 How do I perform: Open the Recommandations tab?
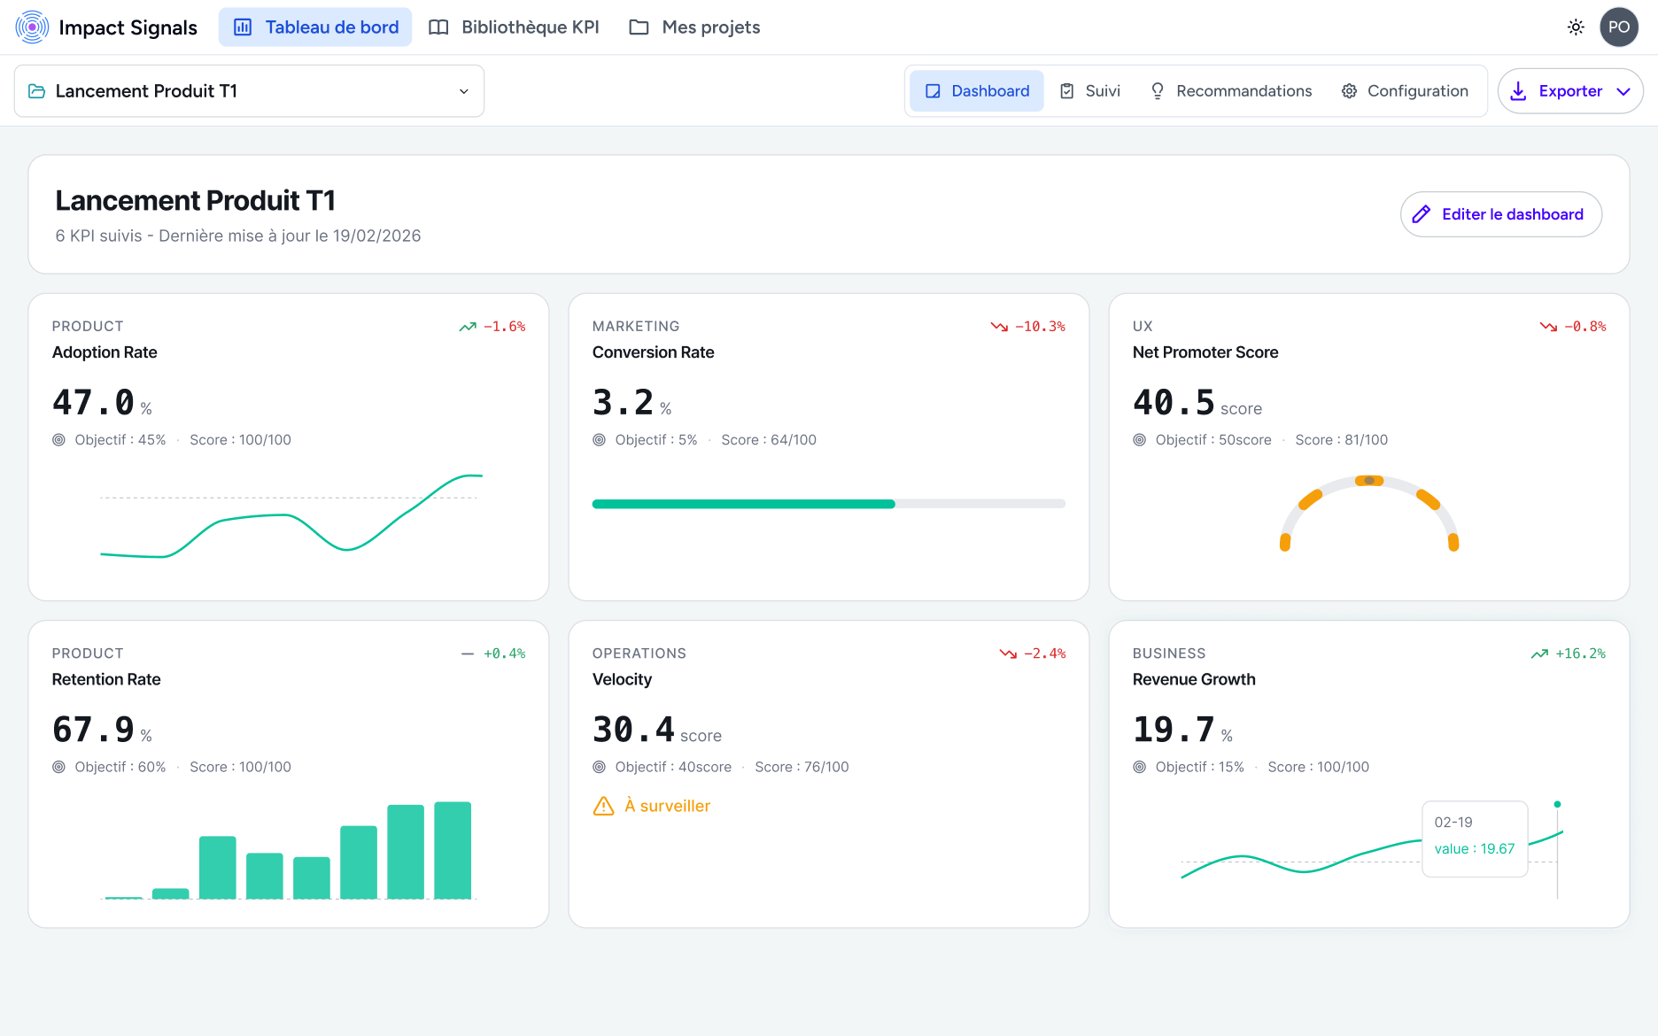coord(1230,91)
